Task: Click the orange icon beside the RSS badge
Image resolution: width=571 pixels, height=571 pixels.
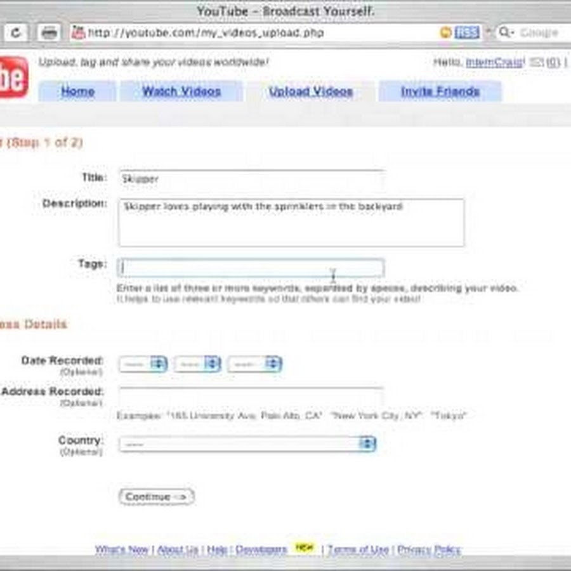Action: pos(446,32)
